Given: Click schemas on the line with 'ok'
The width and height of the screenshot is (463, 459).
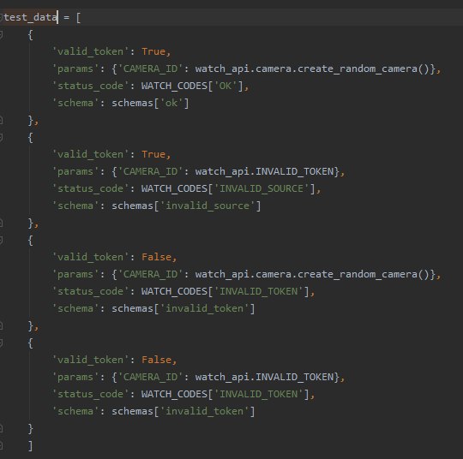Looking at the screenshot, I should pos(132,103).
